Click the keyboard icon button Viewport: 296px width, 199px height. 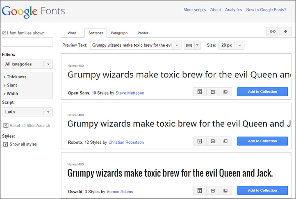coord(189,45)
